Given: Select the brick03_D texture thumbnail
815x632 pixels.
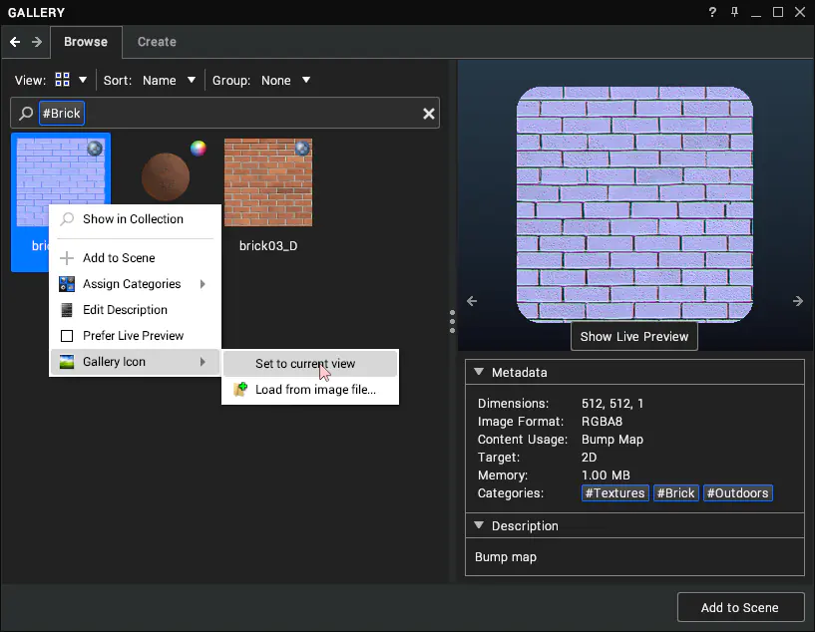Looking at the screenshot, I should [268, 182].
